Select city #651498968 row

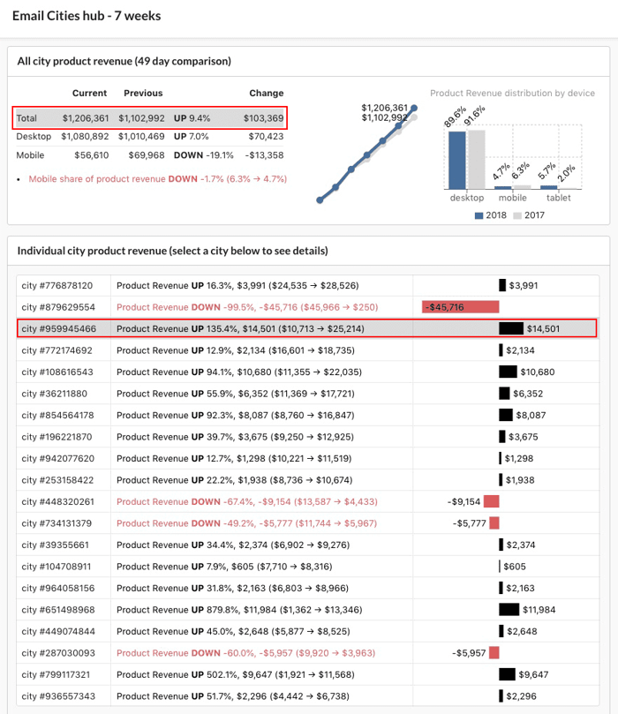pyautogui.click(x=308, y=610)
